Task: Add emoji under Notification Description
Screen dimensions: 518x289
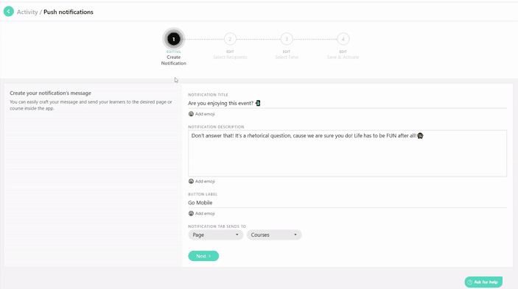Action: (x=201, y=181)
